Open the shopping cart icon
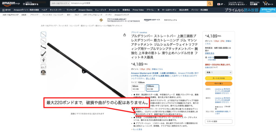 tap(268, 4)
